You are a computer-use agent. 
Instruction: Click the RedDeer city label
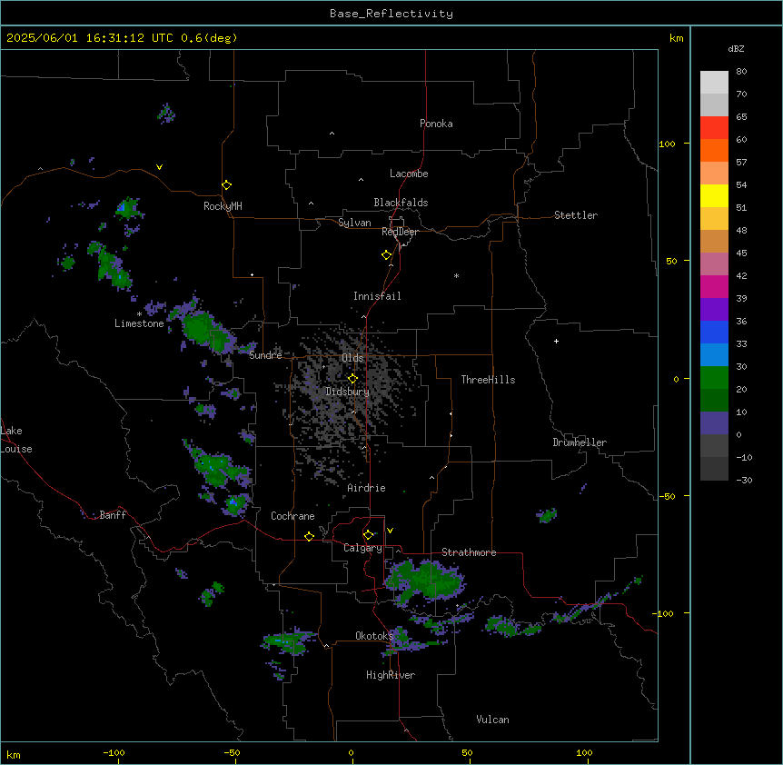[400, 232]
